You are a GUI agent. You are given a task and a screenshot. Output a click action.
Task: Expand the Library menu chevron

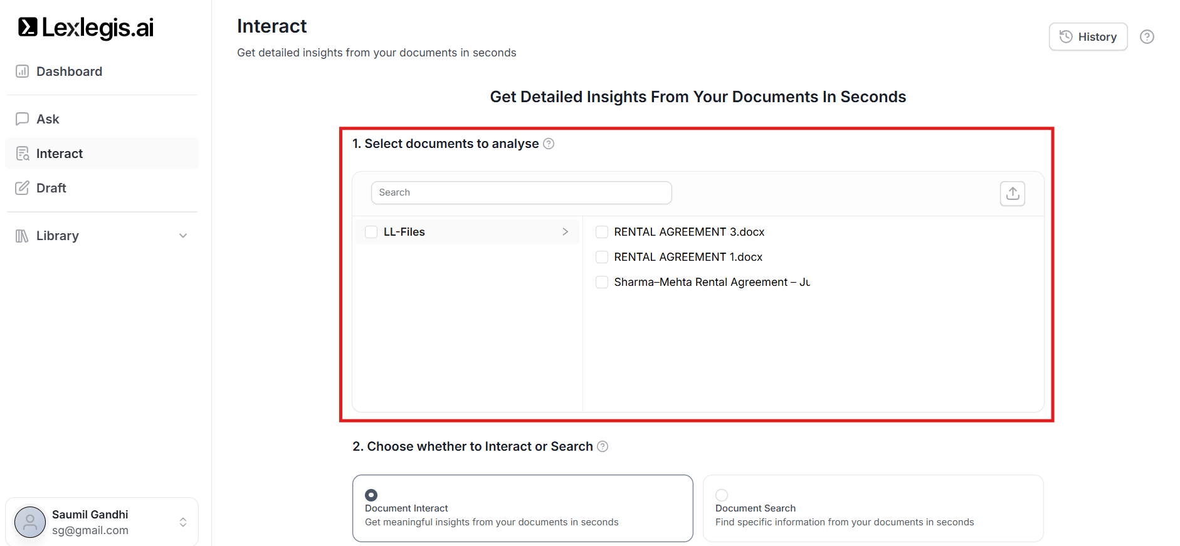(x=183, y=236)
